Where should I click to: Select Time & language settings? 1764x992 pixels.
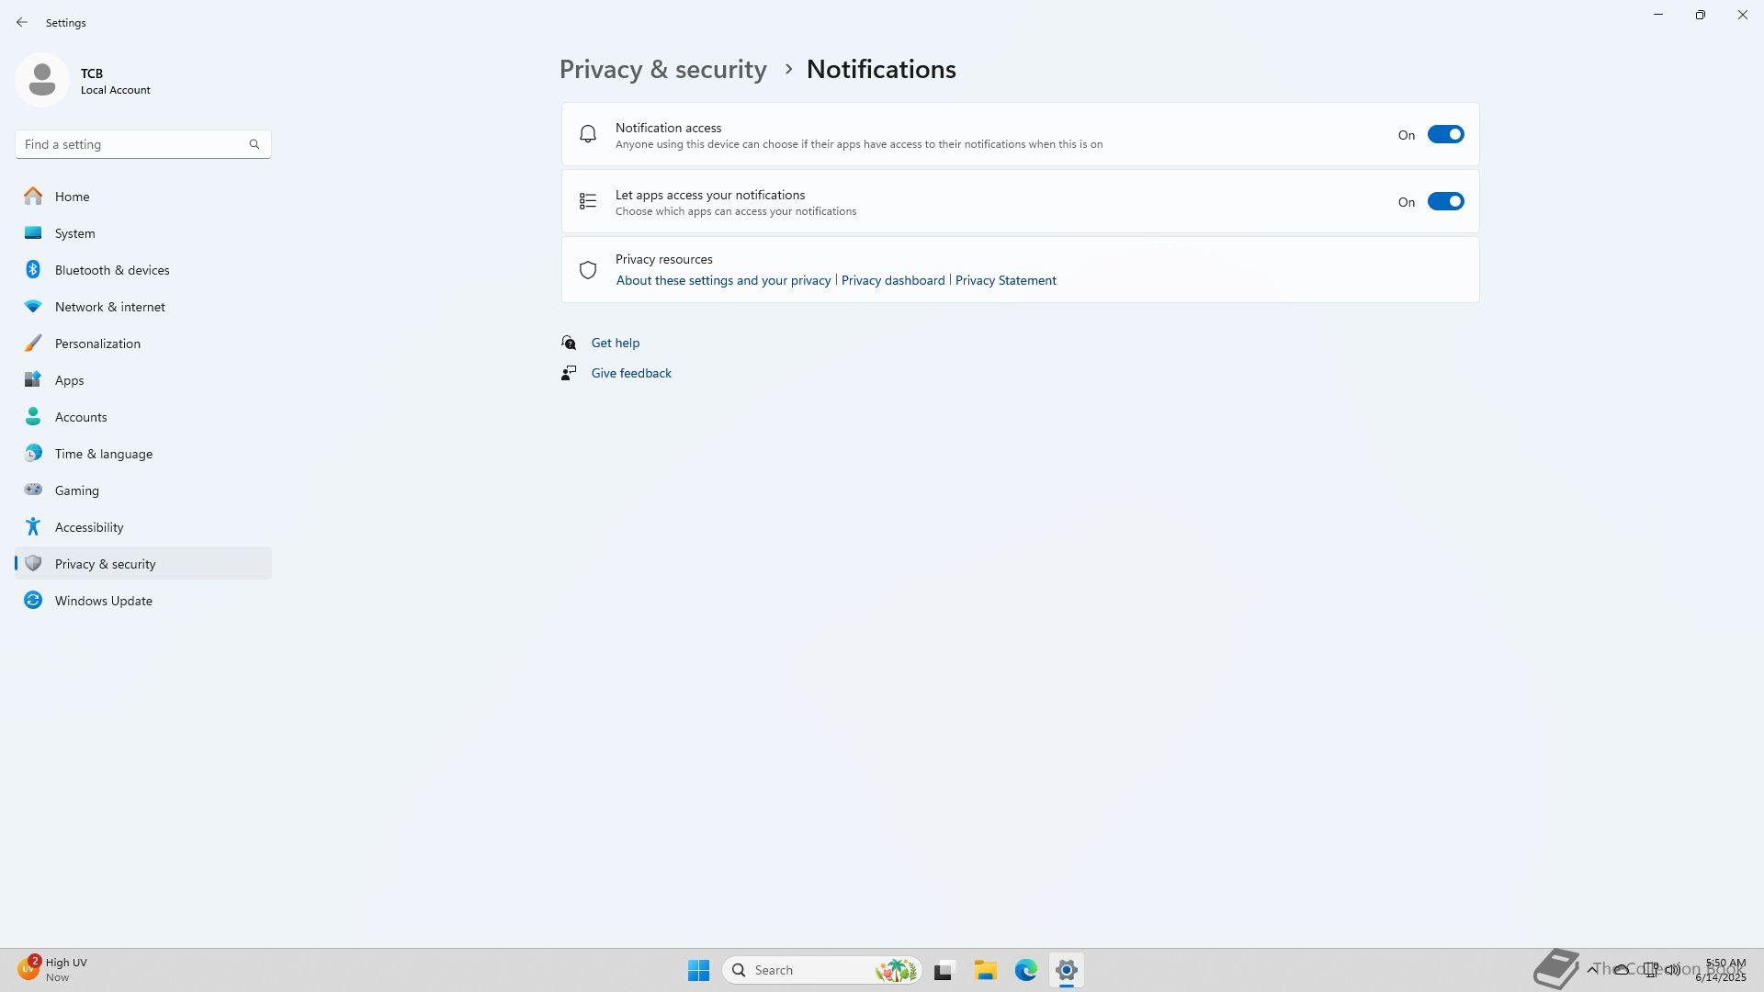point(103,454)
